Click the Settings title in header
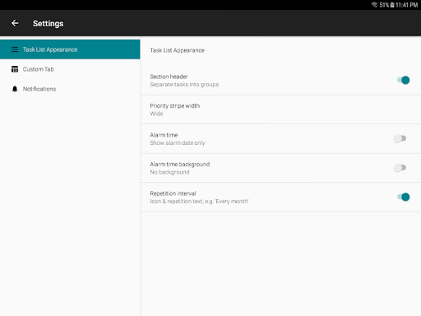Viewport: 421px width, 316px height. 49,24
